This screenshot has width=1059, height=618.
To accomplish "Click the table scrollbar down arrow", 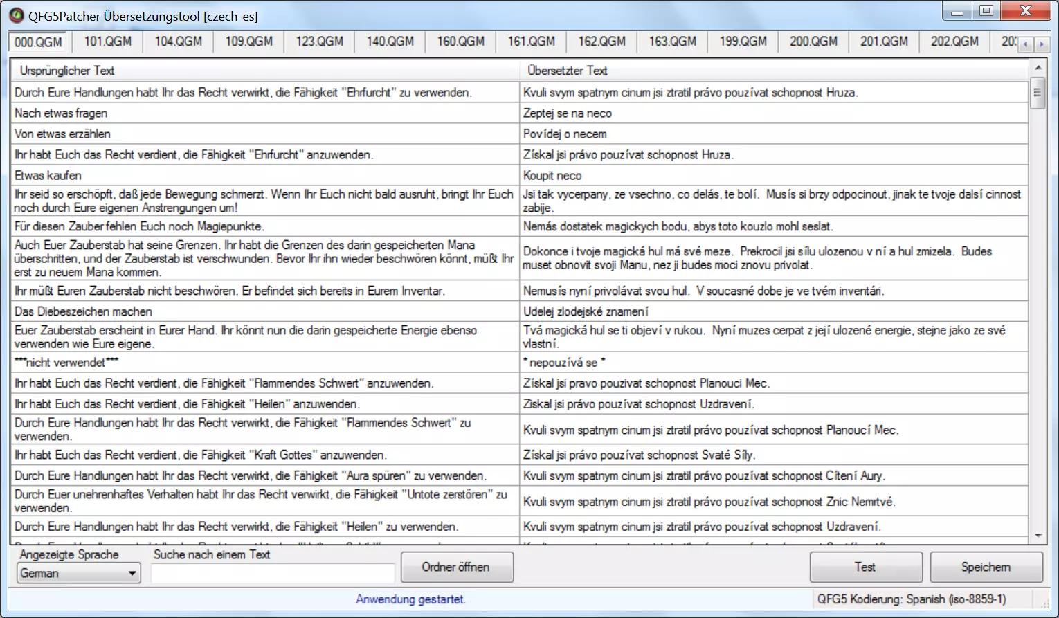I will point(1038,536).
